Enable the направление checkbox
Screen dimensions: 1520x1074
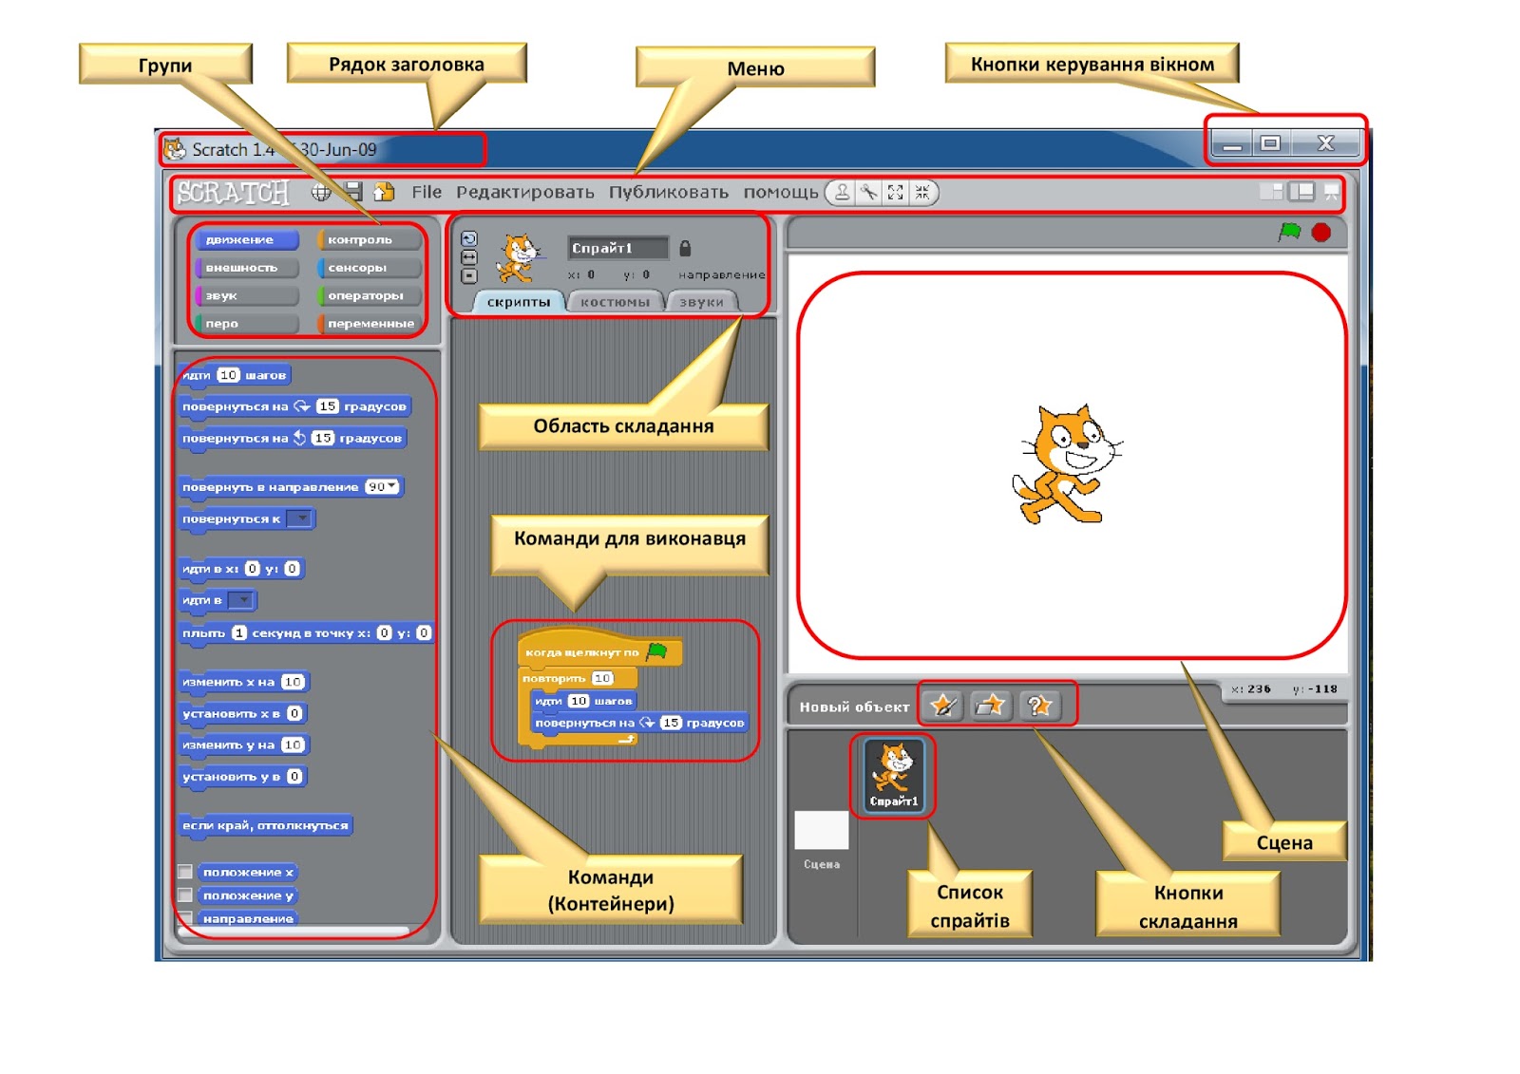pyautogui.click(x=186, y=917)
